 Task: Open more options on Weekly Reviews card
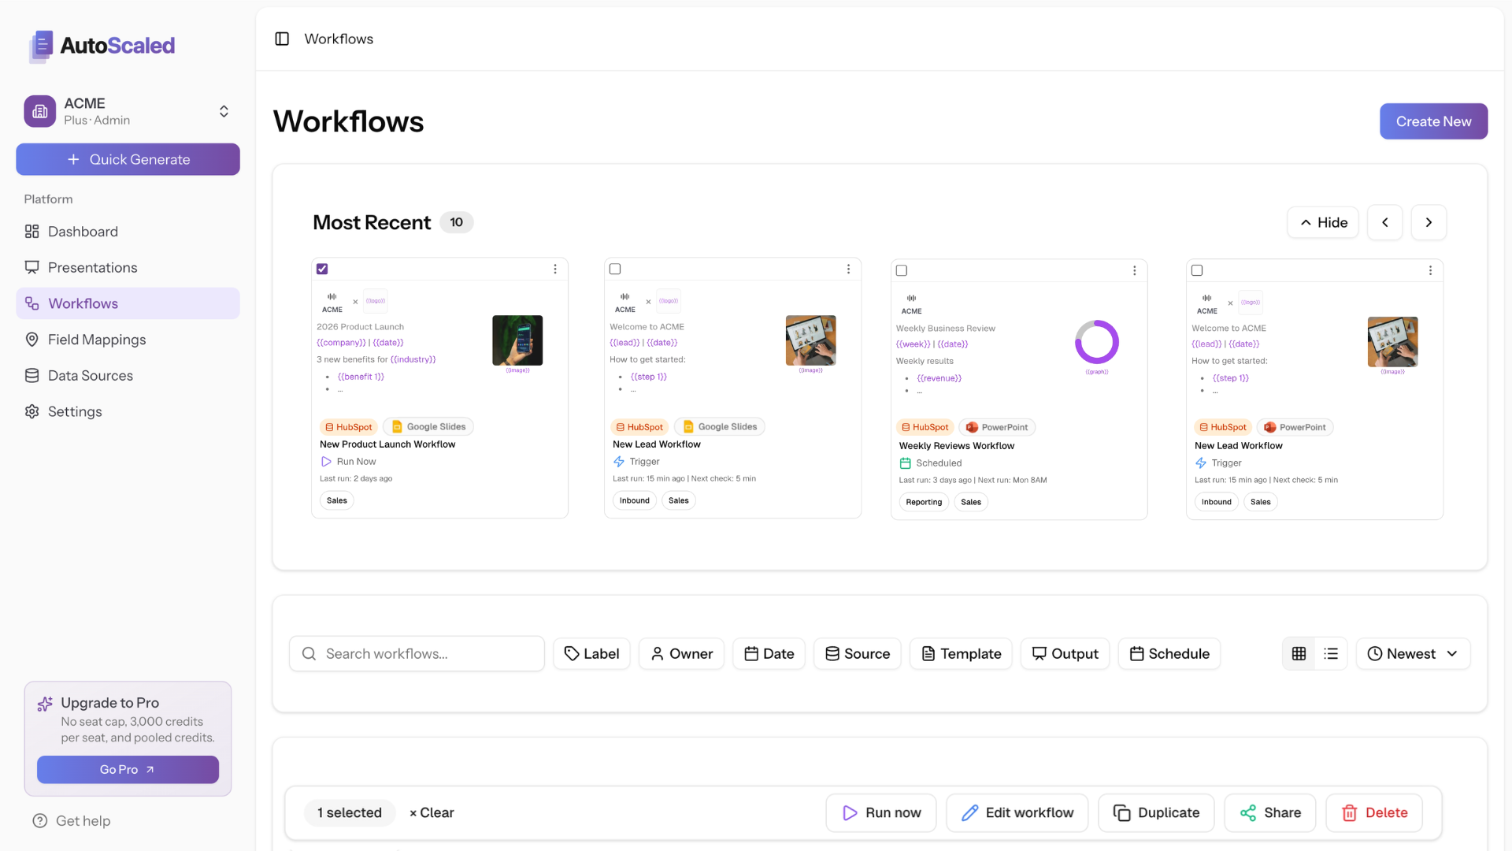tap(1134, 270)
